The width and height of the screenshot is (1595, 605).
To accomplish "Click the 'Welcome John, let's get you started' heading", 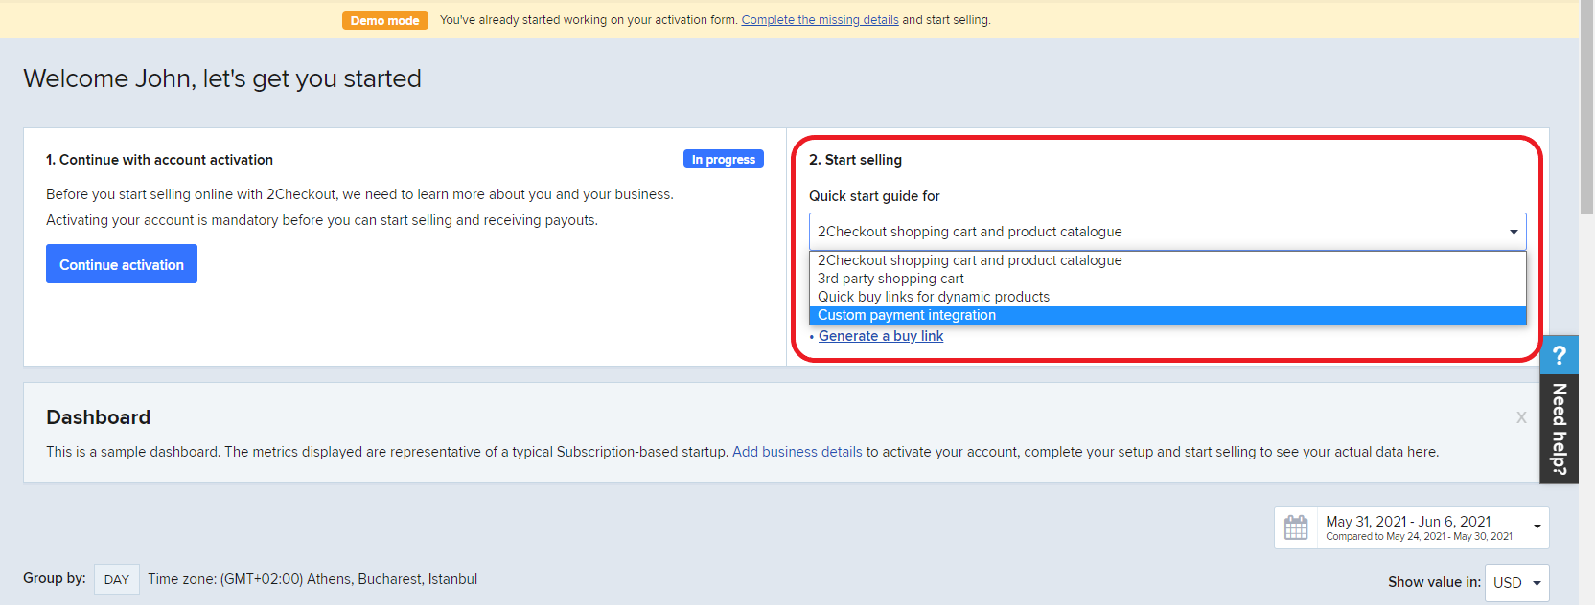I will 222,78.
